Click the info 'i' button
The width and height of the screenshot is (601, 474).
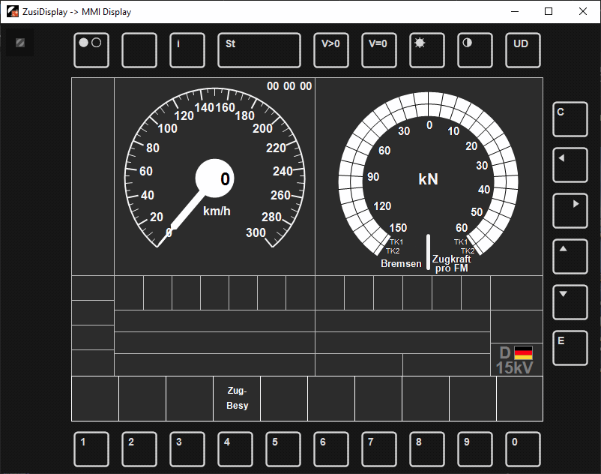click(187, 50)
